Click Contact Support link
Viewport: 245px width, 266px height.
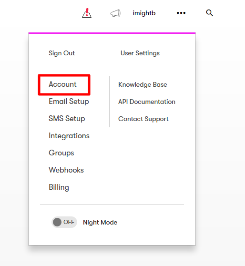[x=143, y=119]
